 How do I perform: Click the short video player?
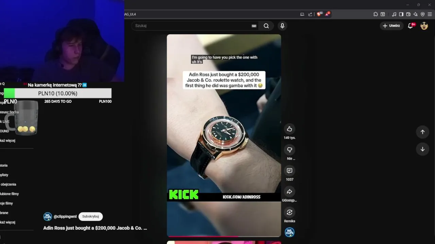pos(224,135)
